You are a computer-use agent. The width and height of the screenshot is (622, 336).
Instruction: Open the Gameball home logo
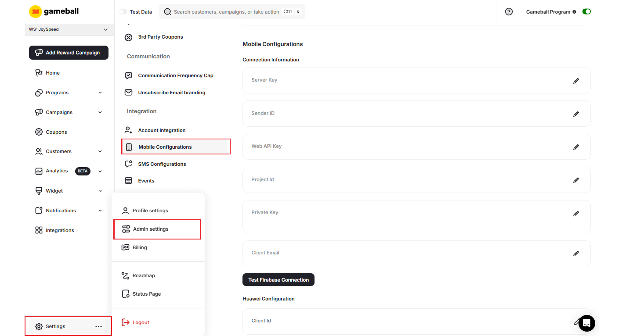[x=53, y=11]
